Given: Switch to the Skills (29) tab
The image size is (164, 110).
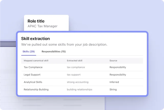Looking at the screenshot, I should click(x=28, y=52).
